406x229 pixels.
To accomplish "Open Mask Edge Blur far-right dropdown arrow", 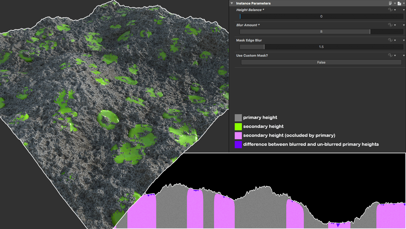I will point(404,40).
